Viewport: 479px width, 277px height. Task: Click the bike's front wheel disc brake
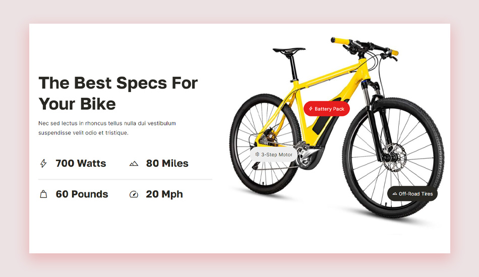coord(395,158)
